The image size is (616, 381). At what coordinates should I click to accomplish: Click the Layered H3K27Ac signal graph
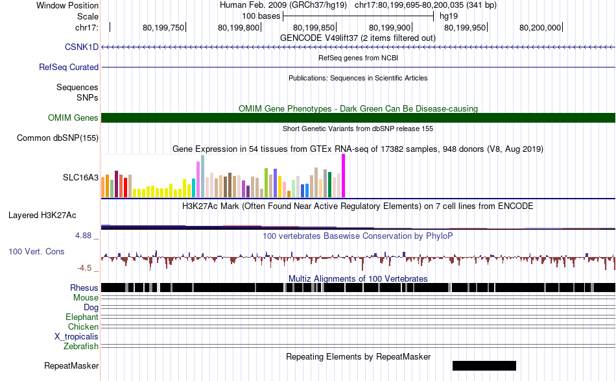tap(358, 227)
